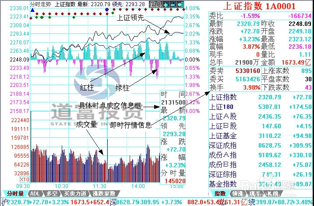Click the 量比 value 1.11
This screenshot has width=314, height=206.
(x=305, y=54)
